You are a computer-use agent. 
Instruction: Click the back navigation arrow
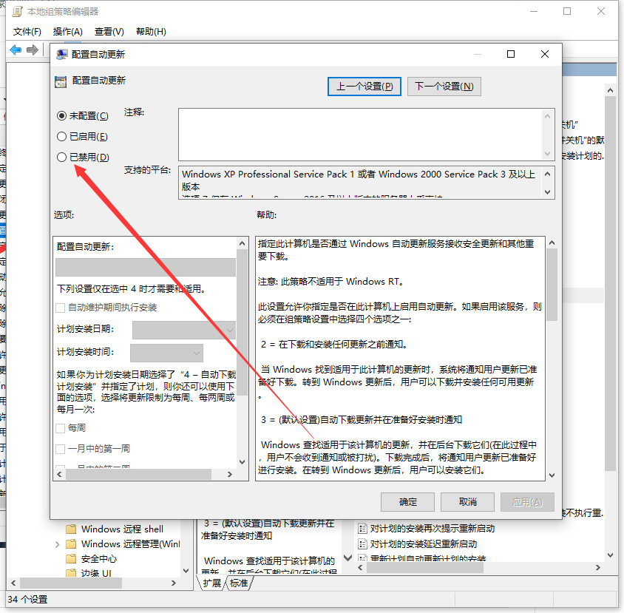coord(17,50)
